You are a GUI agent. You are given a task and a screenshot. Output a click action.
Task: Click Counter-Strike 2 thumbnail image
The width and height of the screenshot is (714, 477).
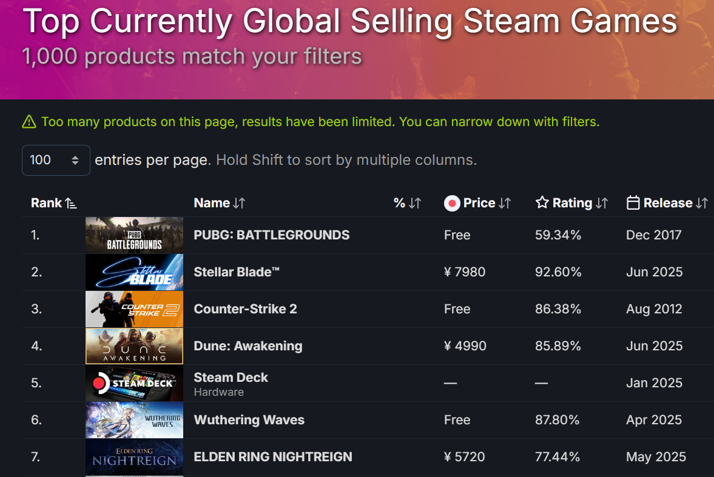pyautogui.click(x=134, y=309)
